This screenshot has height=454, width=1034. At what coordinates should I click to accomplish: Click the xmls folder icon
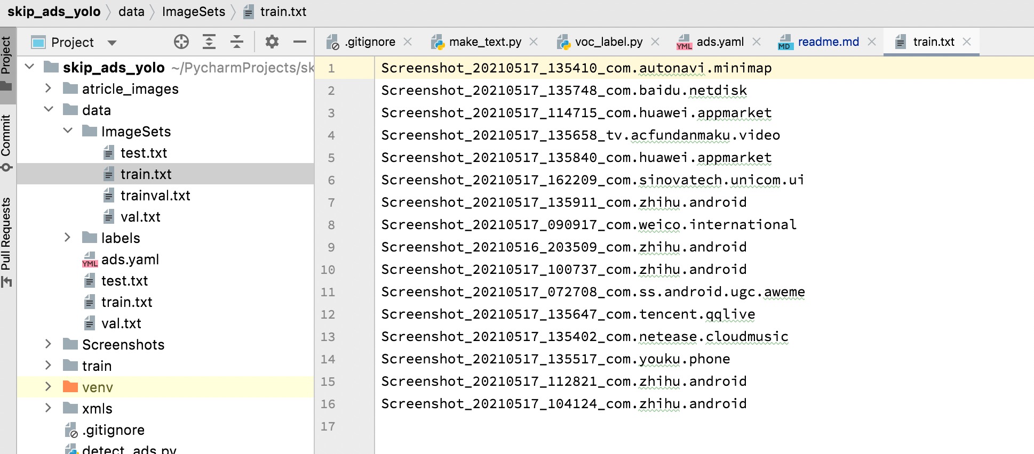pyautogui.click(x=70, y=408)
